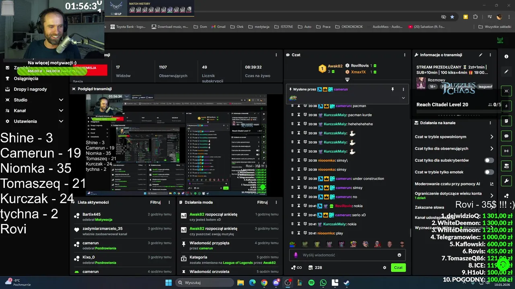
Task: Toggle Czat w trybie tylko emotek switch
Action: point(489,172)
